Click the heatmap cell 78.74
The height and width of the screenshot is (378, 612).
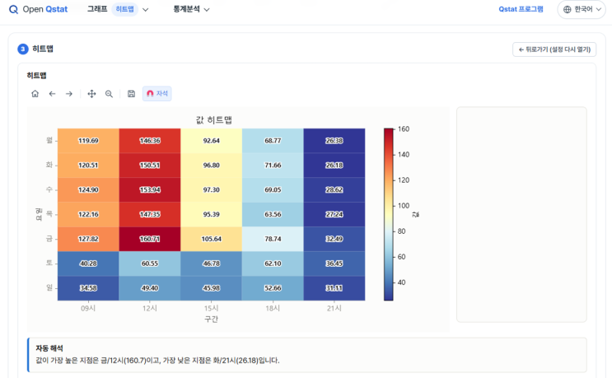(x=273, y=239)
